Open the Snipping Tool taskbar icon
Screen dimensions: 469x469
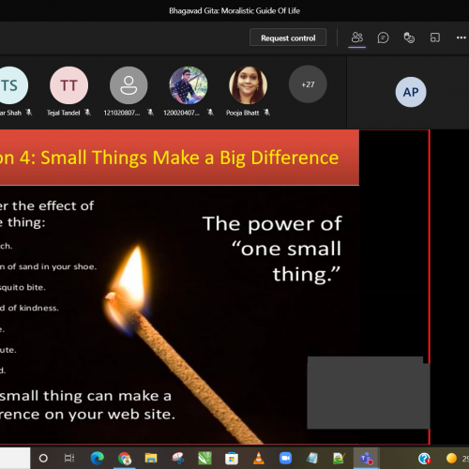click(x=178, y=459)
